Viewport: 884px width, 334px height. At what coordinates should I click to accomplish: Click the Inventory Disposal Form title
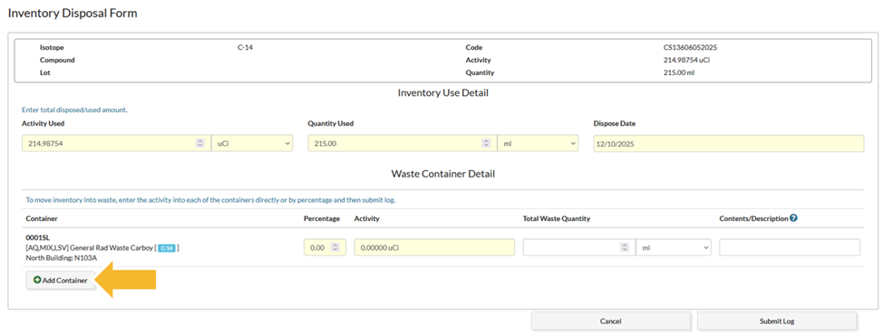click(73, 13)
